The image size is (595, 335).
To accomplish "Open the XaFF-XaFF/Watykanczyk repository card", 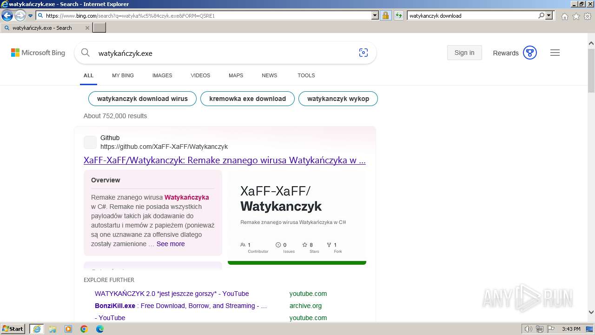I will tap(297, 217).
